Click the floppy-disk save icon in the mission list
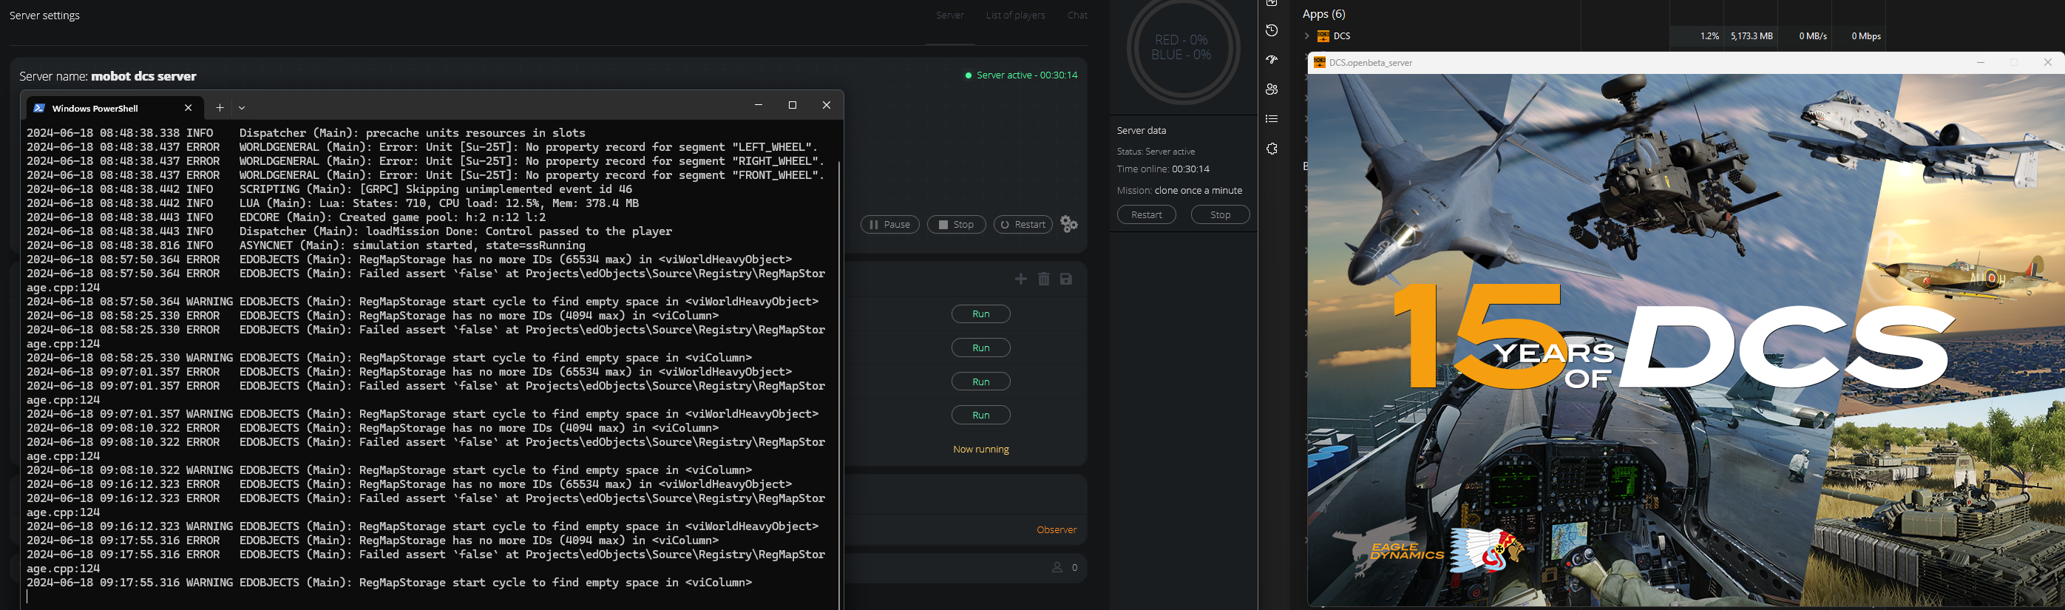Image resolution: width=2065 pixels, height=610 pixels. pyautogui.click(x=1066, y=279)
